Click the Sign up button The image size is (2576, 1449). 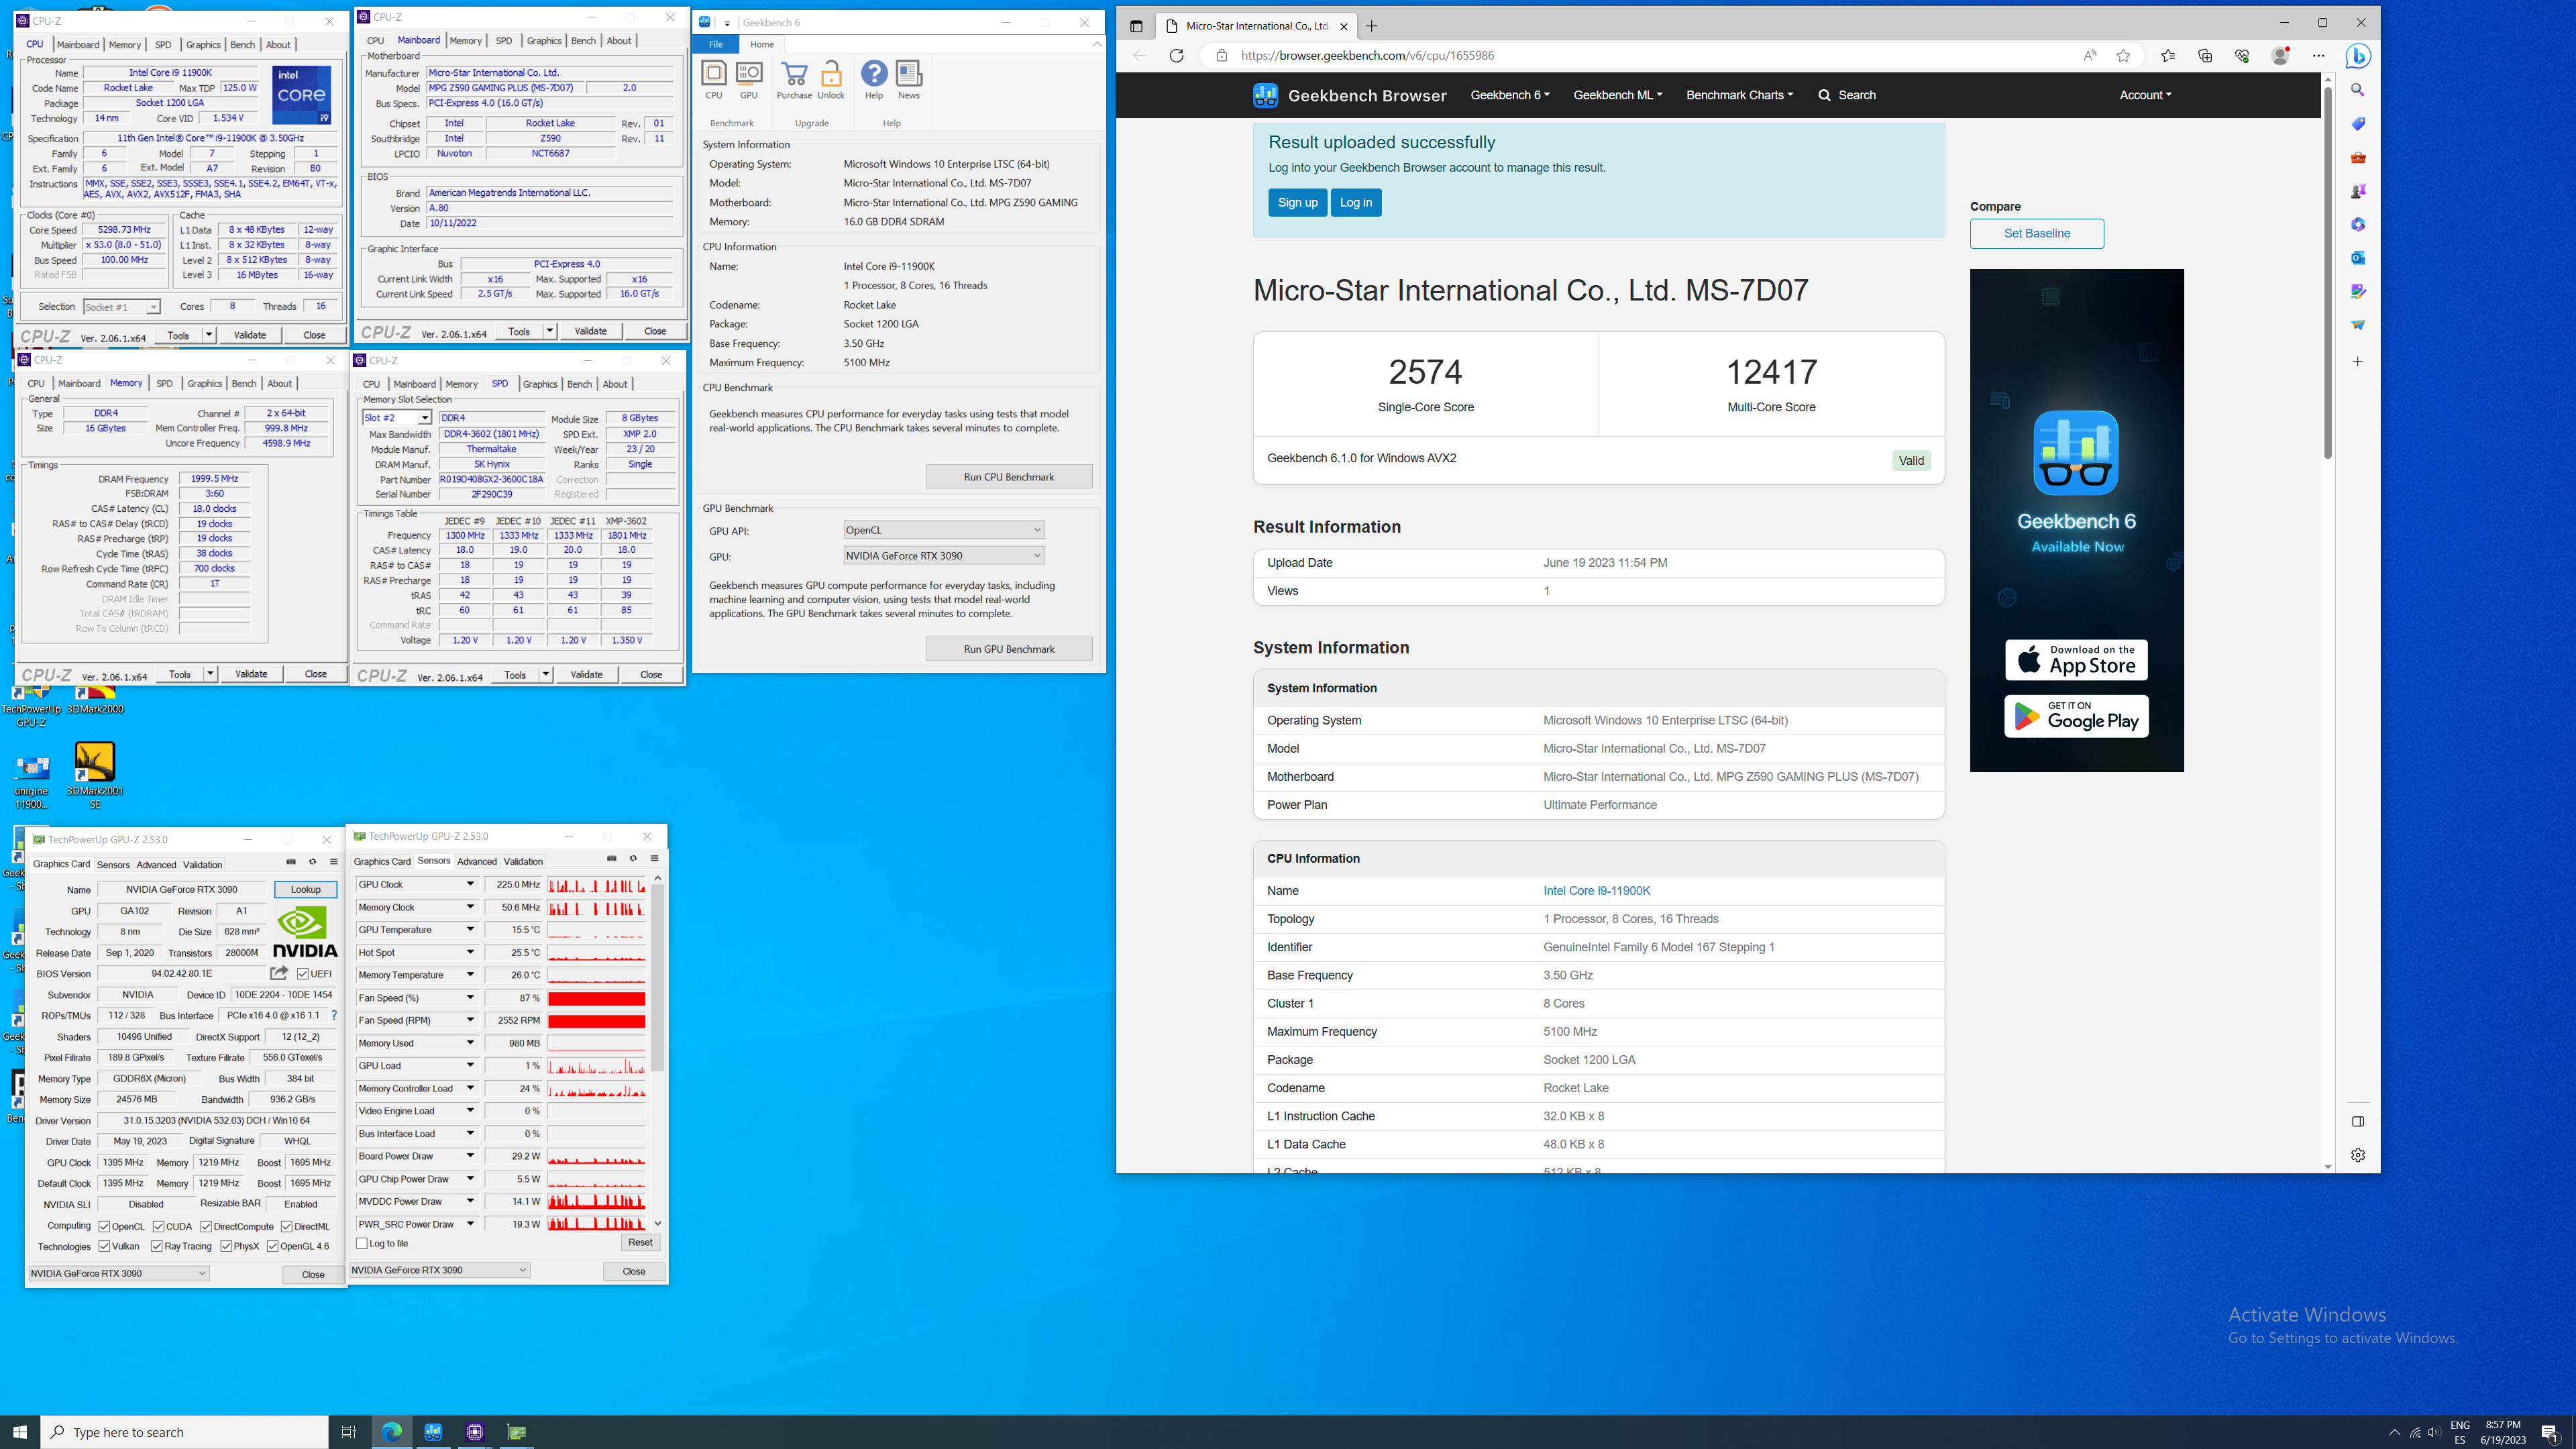pyautogui.click(x=1298, y=203)
